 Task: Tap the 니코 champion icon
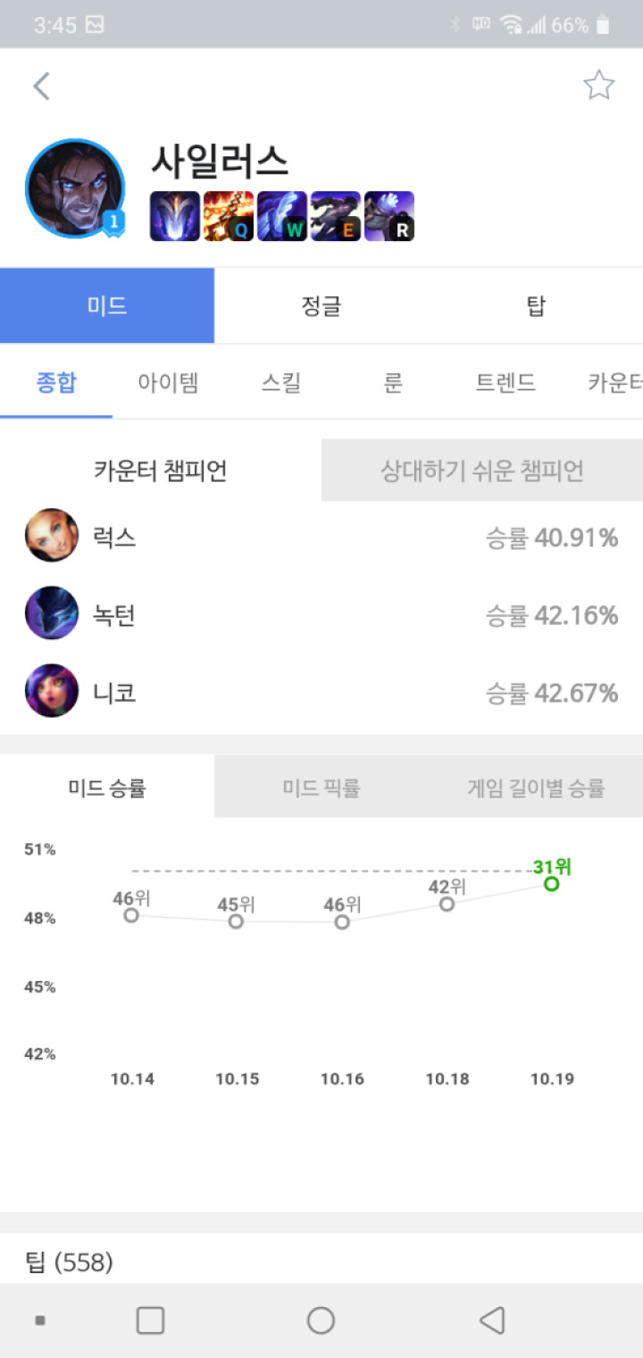pyautogui.click(x=52, y=691)
